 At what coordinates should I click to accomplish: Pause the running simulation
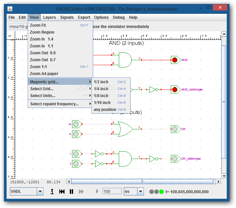pos(71,192)
